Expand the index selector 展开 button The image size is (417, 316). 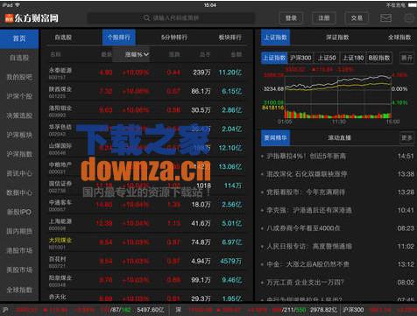pyautogui.click(x=406, y=58)
